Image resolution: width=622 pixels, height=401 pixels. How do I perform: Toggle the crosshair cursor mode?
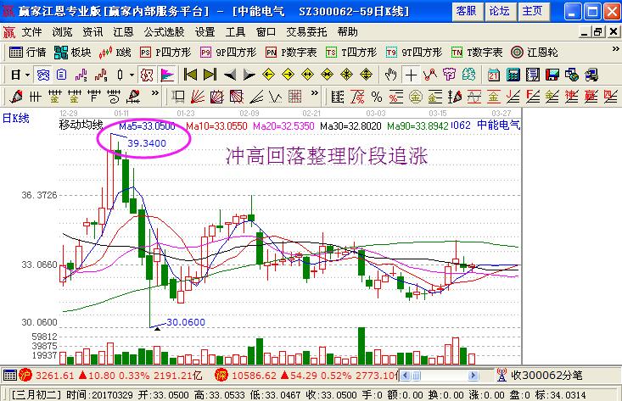[x=412, y=74]
